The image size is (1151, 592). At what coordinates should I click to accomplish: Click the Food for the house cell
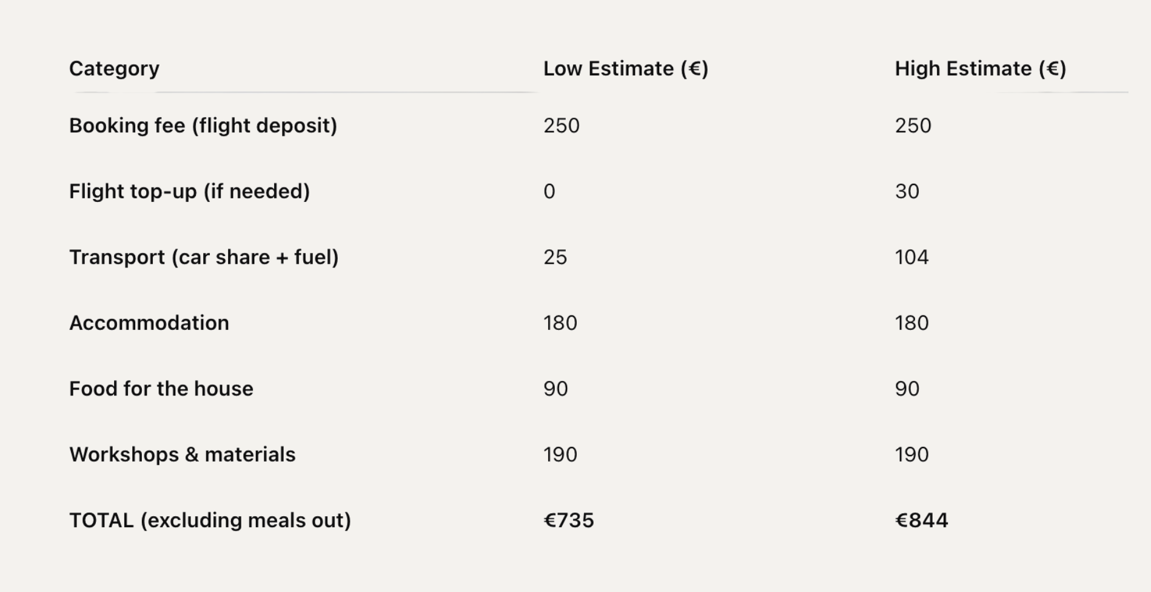coord(161,389)
